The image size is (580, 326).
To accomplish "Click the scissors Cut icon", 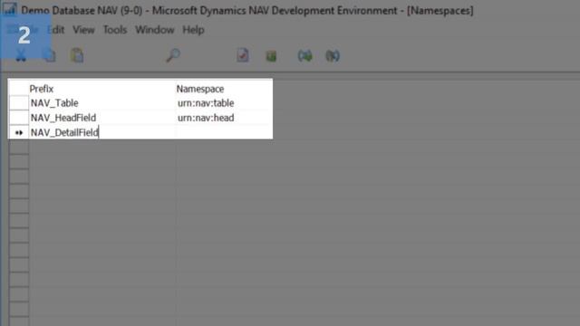I will 21,56.
